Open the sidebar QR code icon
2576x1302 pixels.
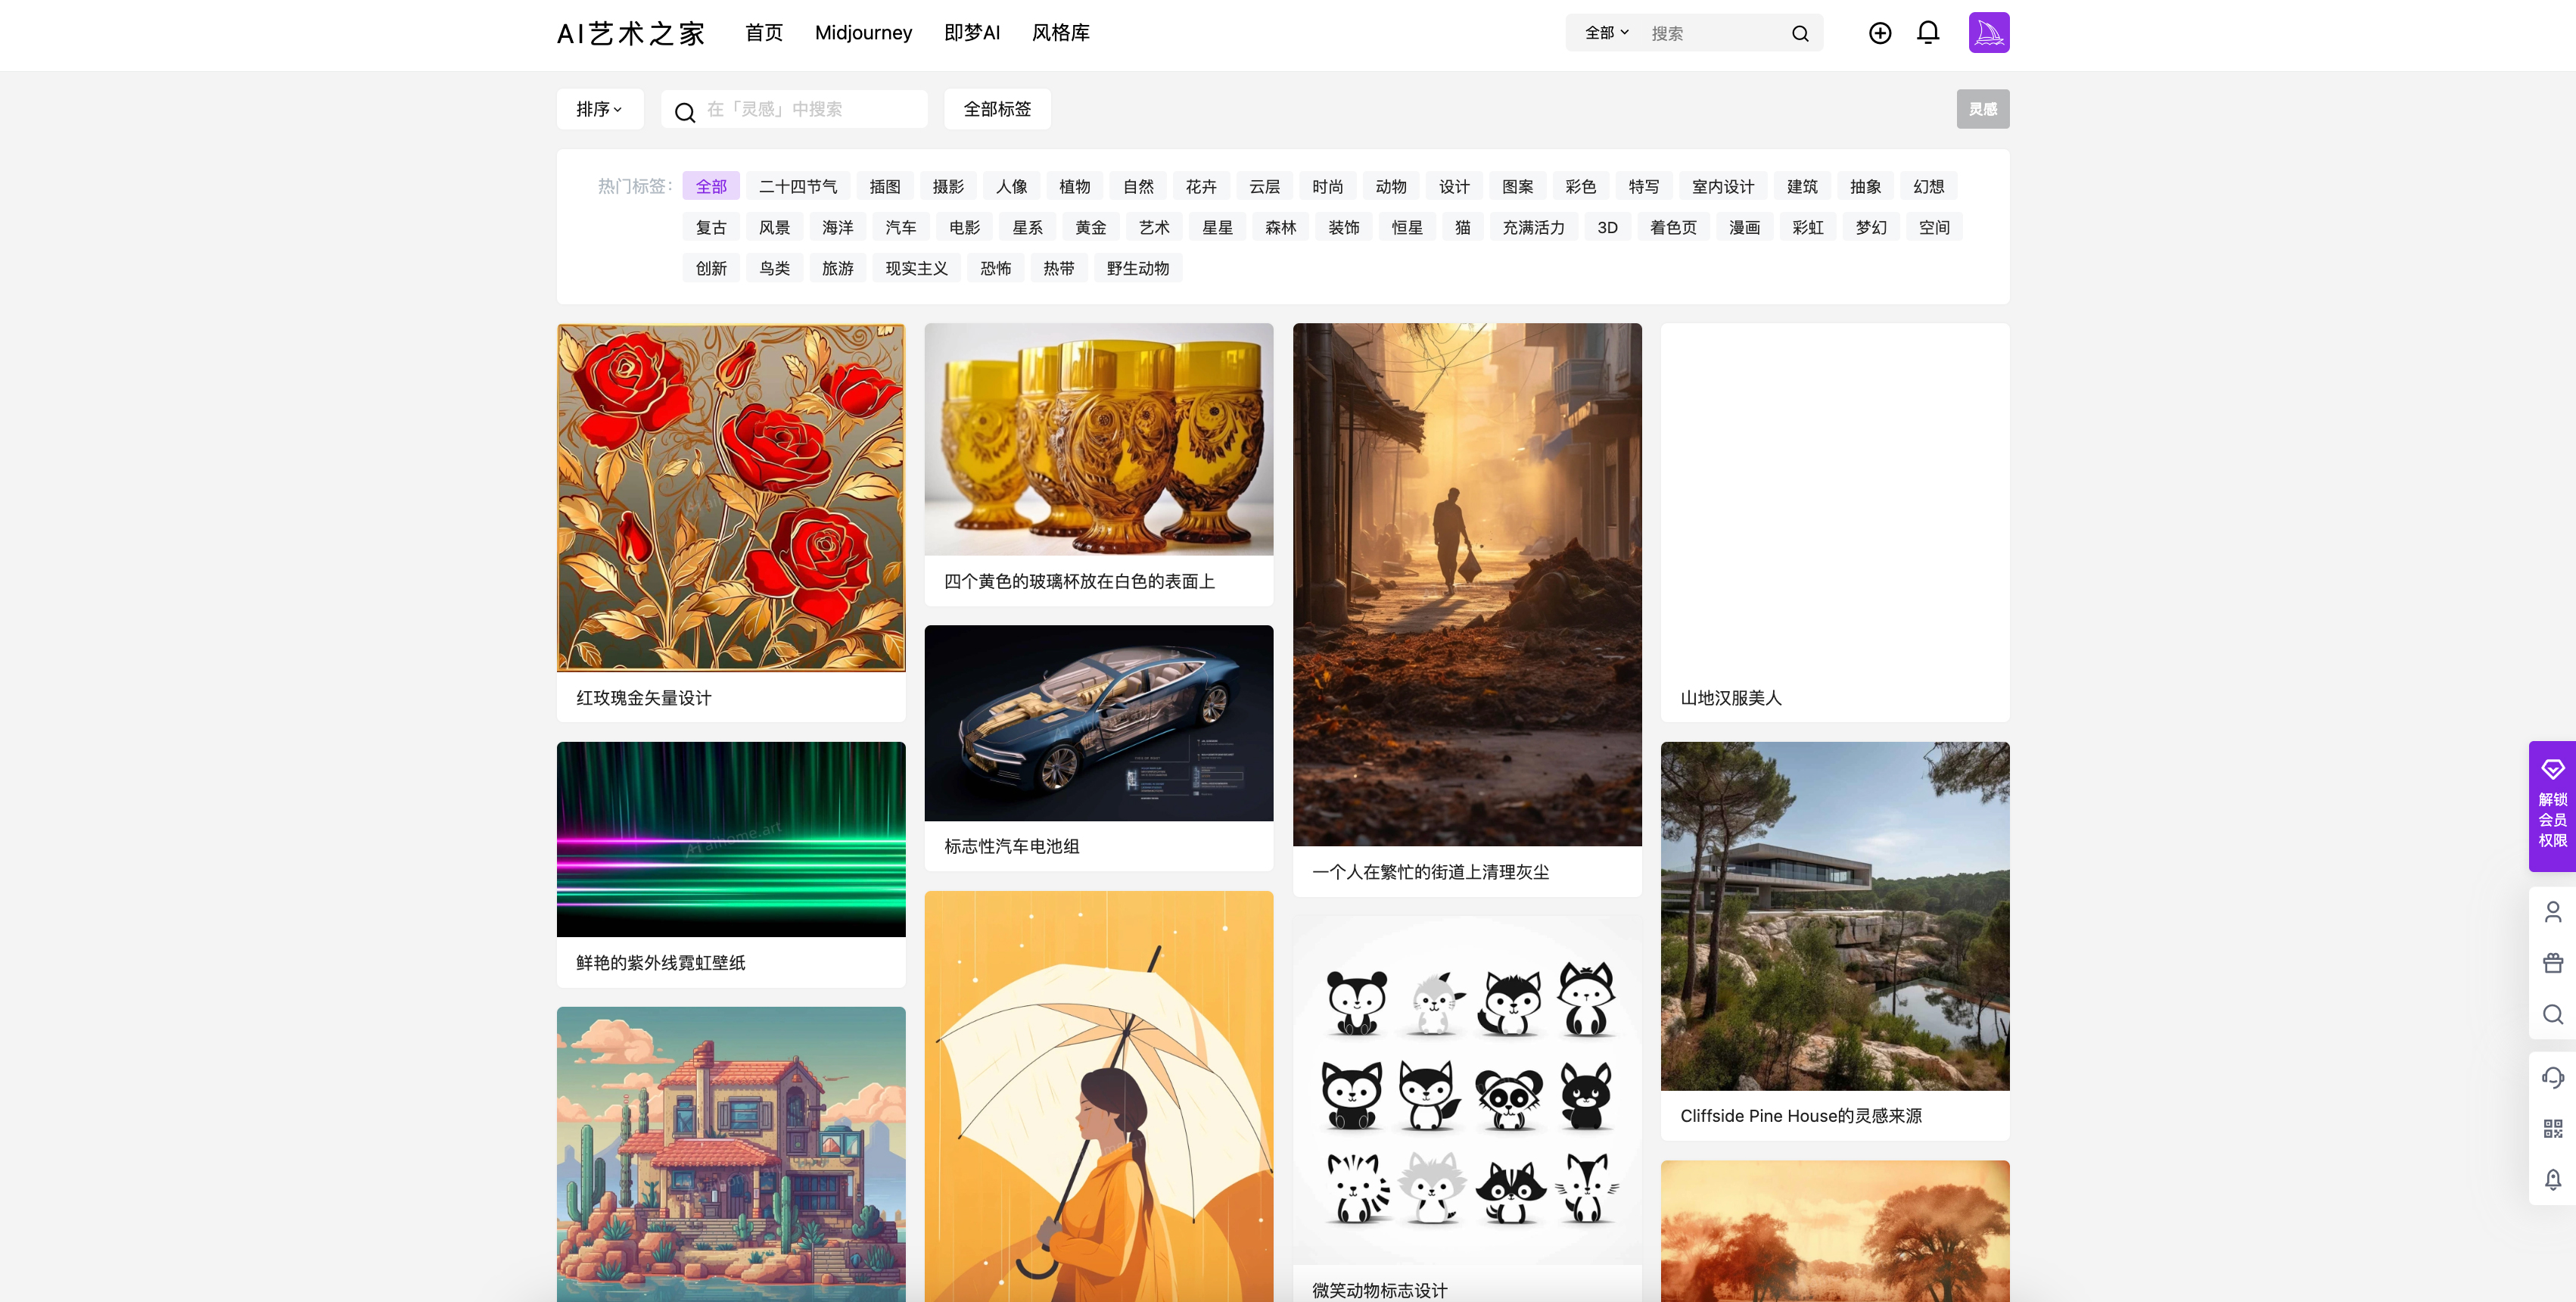pos(2552,1129)
